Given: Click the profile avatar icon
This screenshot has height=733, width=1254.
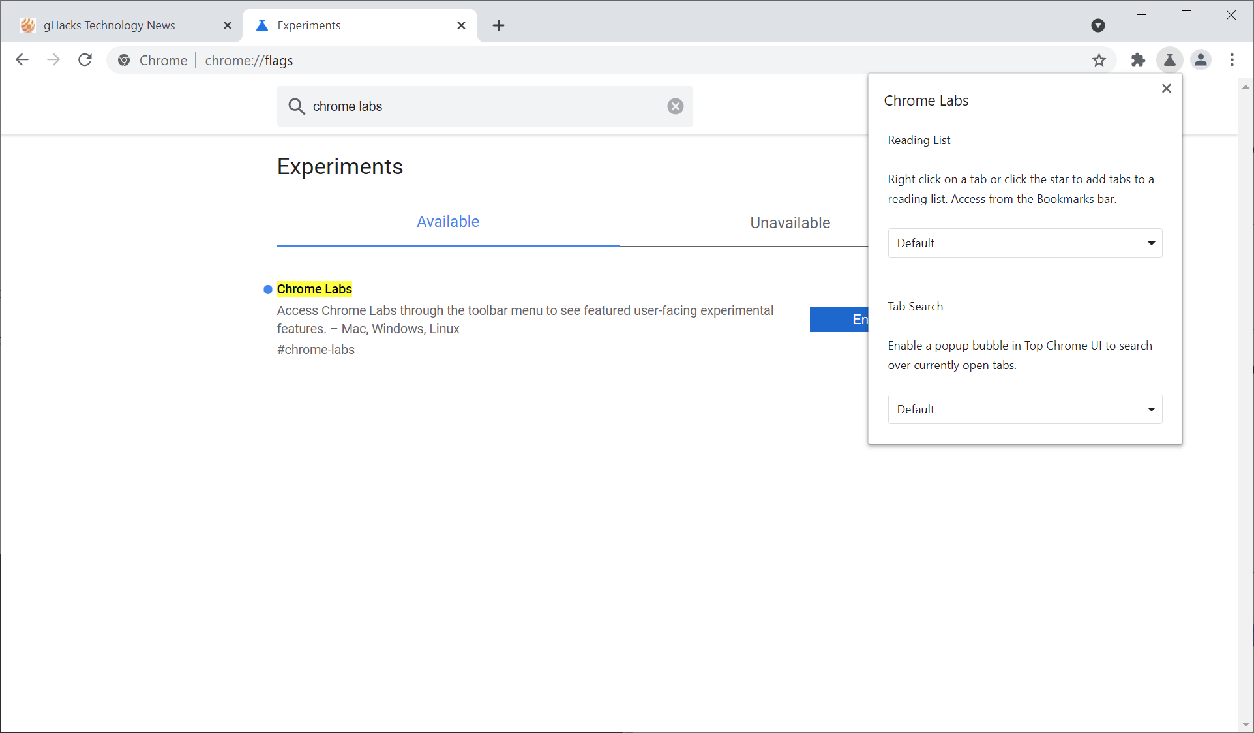Looking at the screenshot, I should [1201, 59].
